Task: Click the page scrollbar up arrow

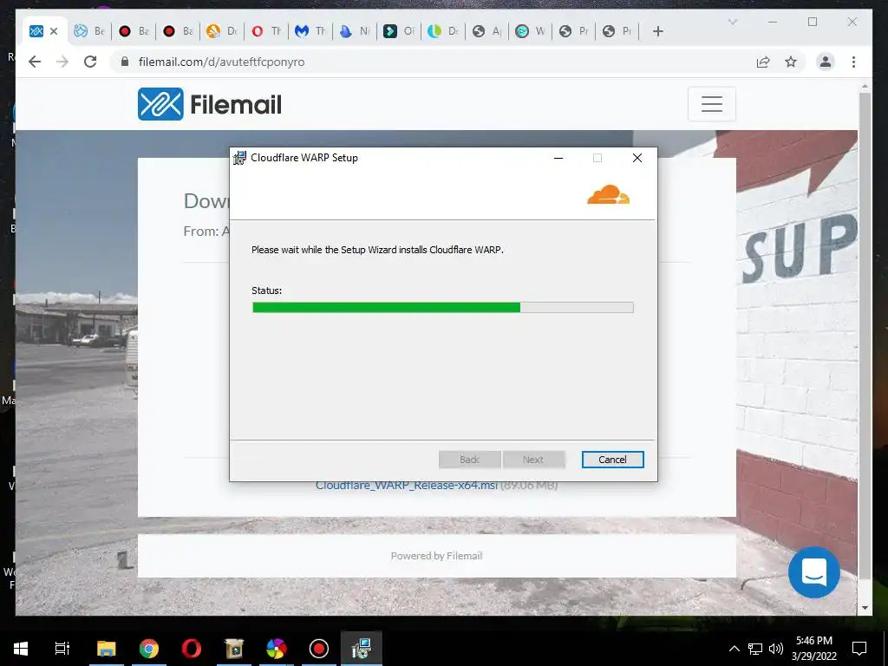Action: point(865,87)
